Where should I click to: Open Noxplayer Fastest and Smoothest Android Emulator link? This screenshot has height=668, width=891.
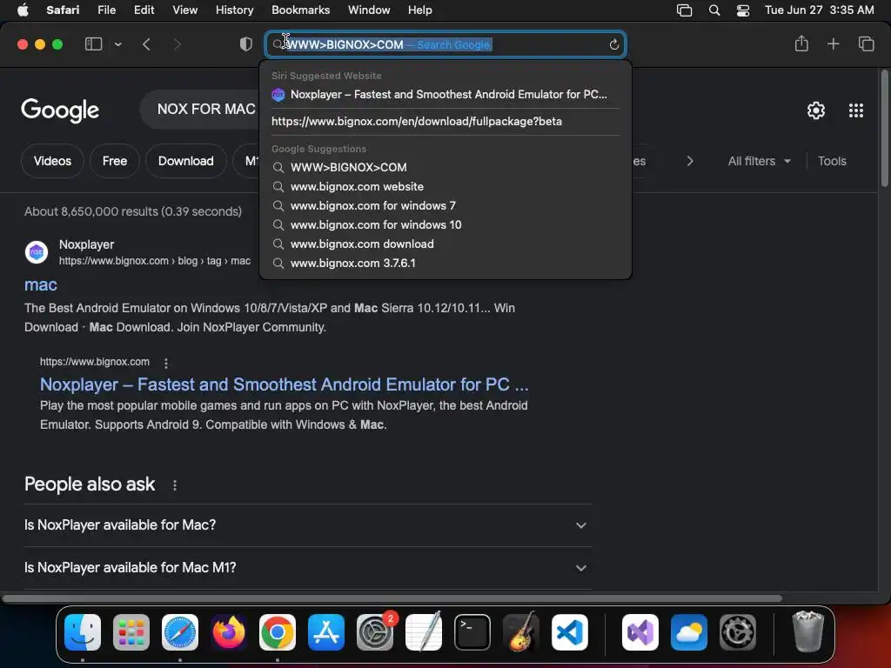pos(285,384)
